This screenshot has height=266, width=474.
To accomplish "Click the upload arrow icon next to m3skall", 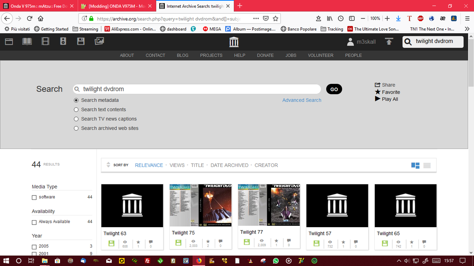I will pos(389,42).
